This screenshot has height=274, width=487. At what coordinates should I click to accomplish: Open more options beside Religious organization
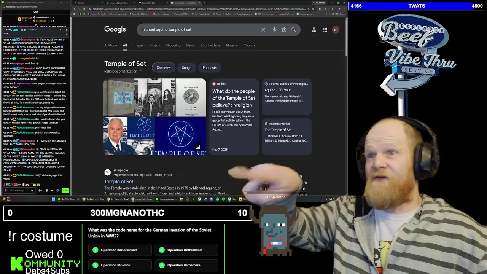click(x=141, y=71)
